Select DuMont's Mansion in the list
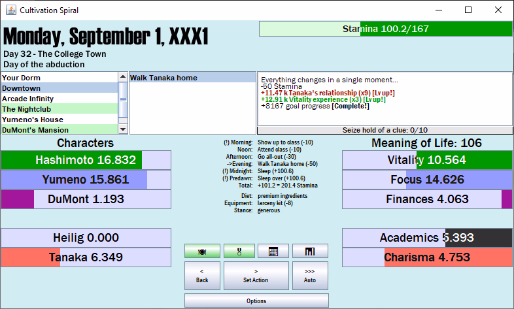The image size is (514, 309). [59, 130]
